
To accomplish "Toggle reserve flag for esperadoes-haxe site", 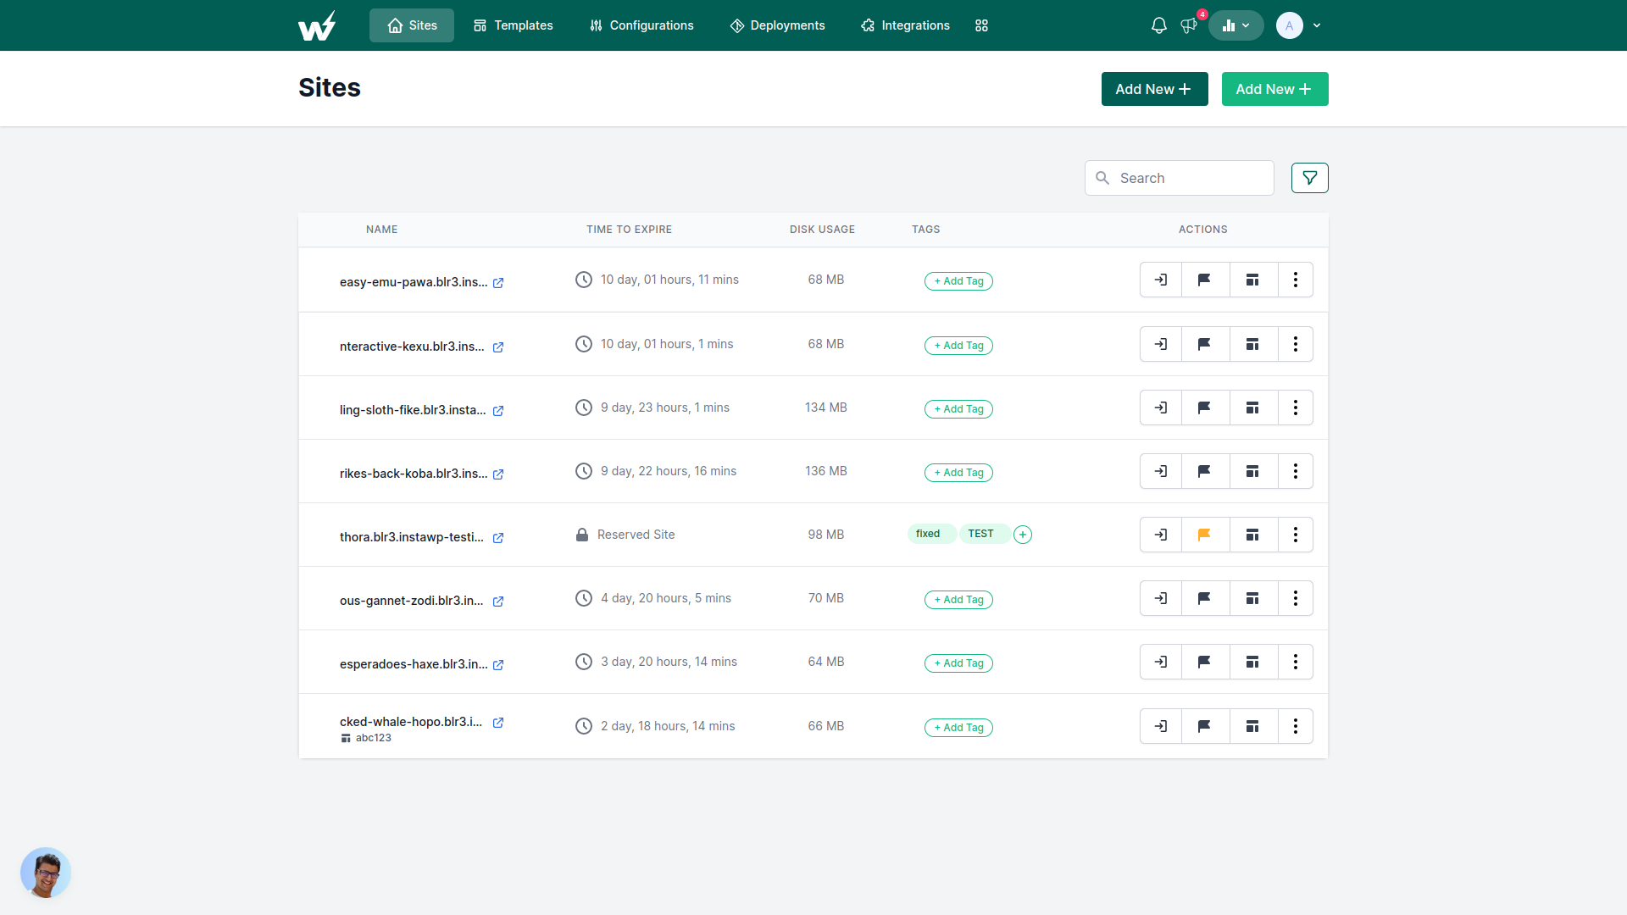I will pos(1205,662).
